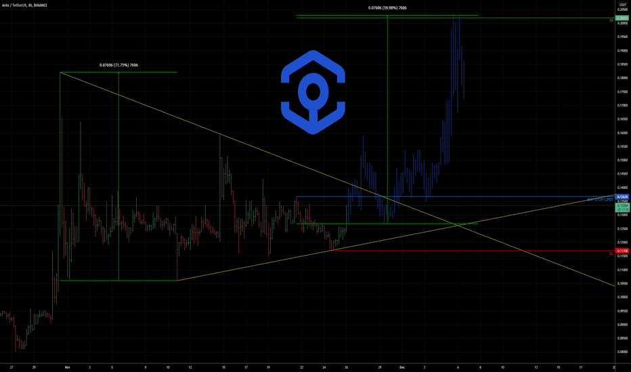
Task: Select the blue BUY STOP-LIMIT price tag
Action: (622, 197)
